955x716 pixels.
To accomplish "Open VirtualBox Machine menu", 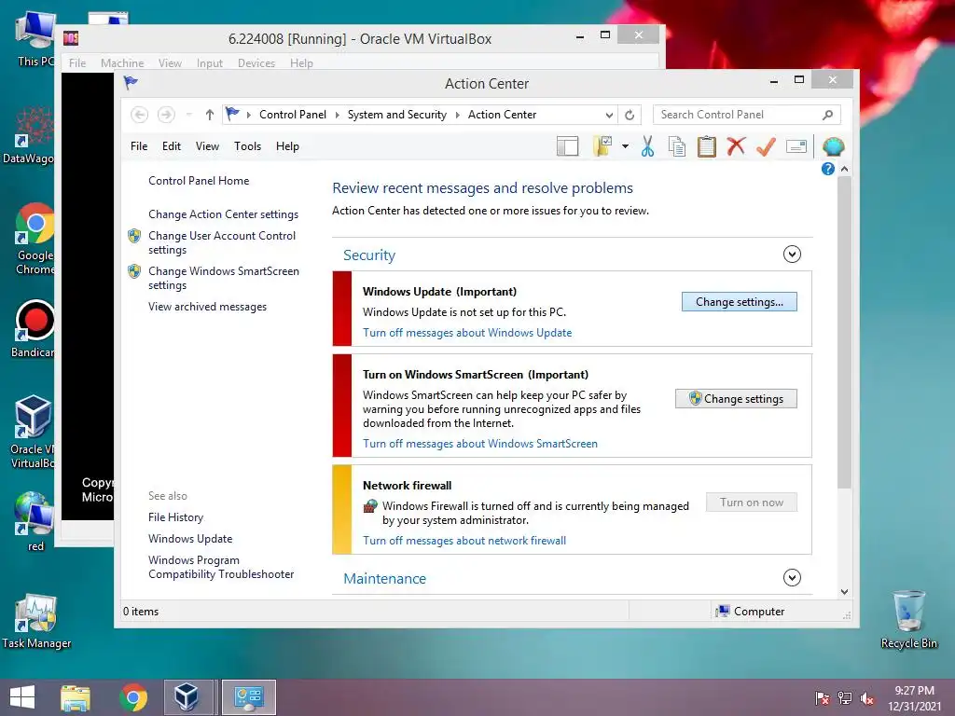I will 122,62.
